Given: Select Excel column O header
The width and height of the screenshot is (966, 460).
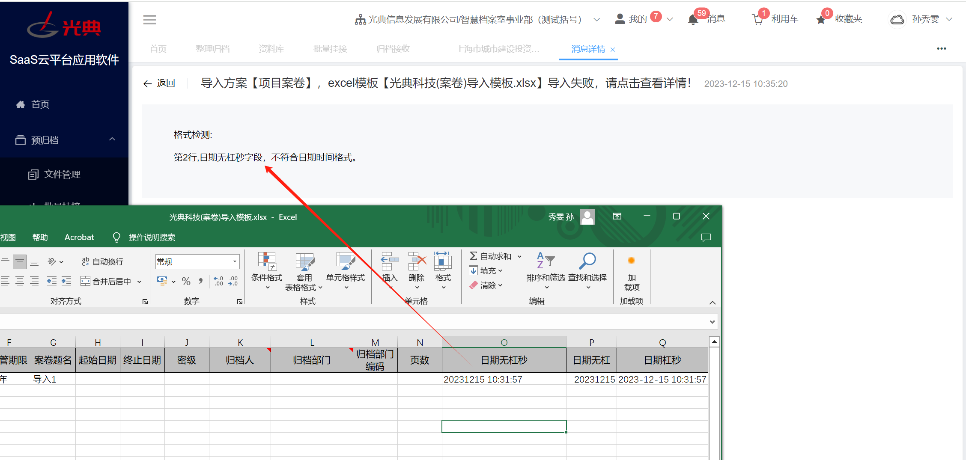Looking at the screenshot, I should (x=504, y=342).
